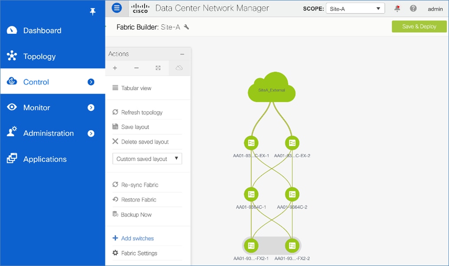Zoom out with the minus icon
The width and height of the screenshot is (449, 266).
tap(136, 68)
